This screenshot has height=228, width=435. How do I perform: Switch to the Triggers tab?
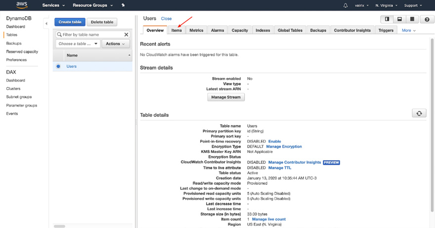(x=386, y=30)
